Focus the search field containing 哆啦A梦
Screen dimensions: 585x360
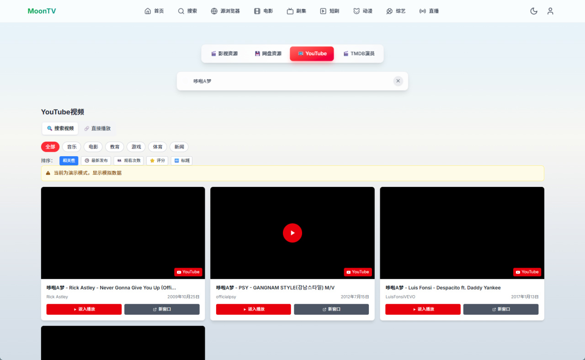click(x=292, y=81)
